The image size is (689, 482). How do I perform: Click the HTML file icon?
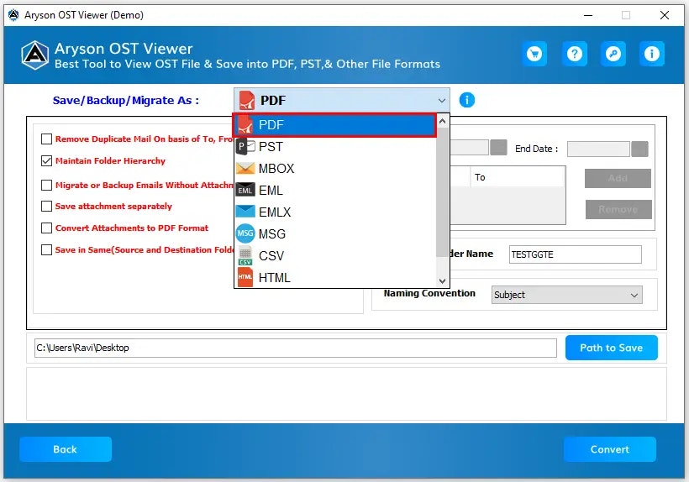(245, 277)
